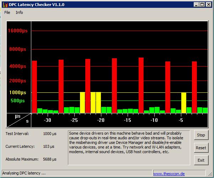Image resolution: width=214 pixels, height=178 pixels.
Task: Click the Stop button
Action: tap(201, 135)
